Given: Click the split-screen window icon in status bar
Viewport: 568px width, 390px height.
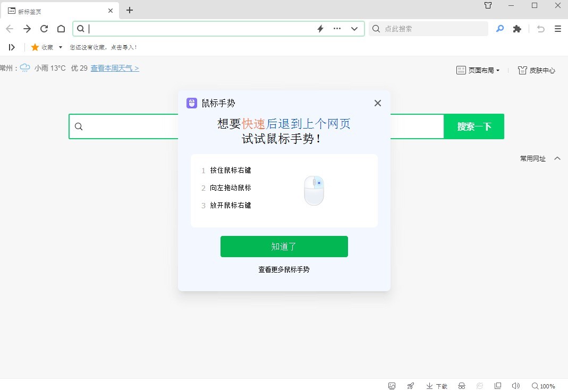Looking at the screenshot, I should [498, 386].
